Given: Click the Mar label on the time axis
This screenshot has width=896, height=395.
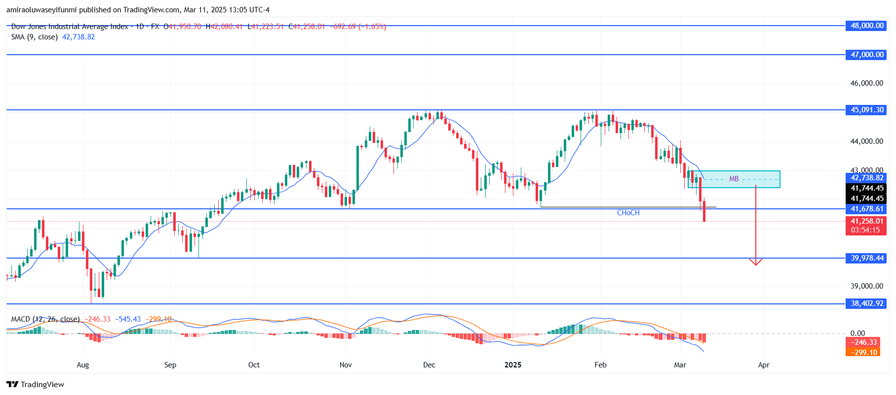Looking at the screenshot, I should (680, 365).
